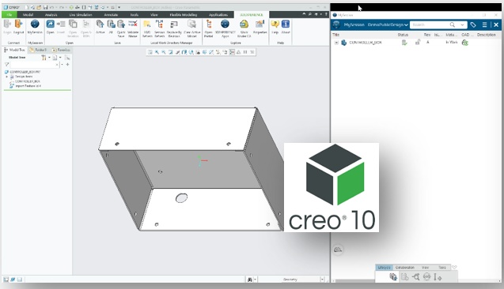
Task: Select the Folder Browser panel tab
Action: [x=38, y=50]
